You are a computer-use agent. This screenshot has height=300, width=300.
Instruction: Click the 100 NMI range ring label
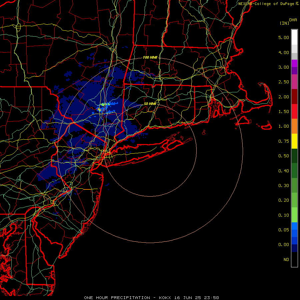tap(150, 57)
